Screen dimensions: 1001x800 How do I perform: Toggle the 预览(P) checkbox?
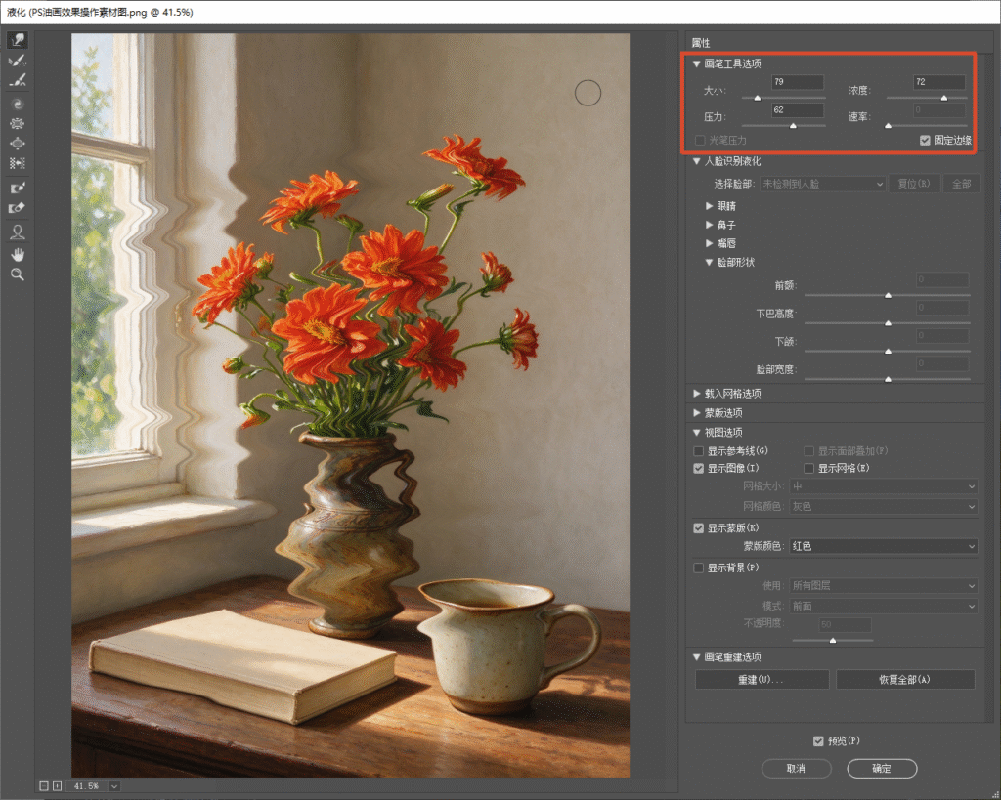(x=818, y=741)
